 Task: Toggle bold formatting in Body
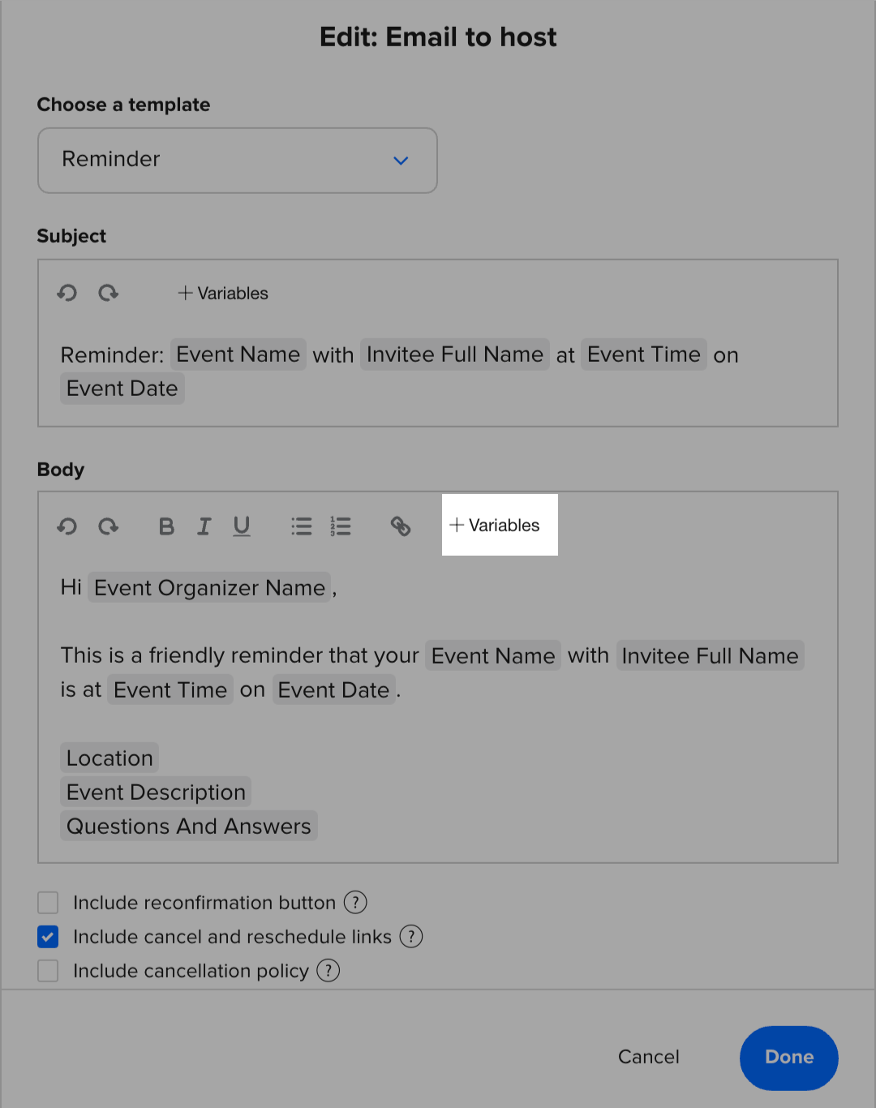coord(166,526)
